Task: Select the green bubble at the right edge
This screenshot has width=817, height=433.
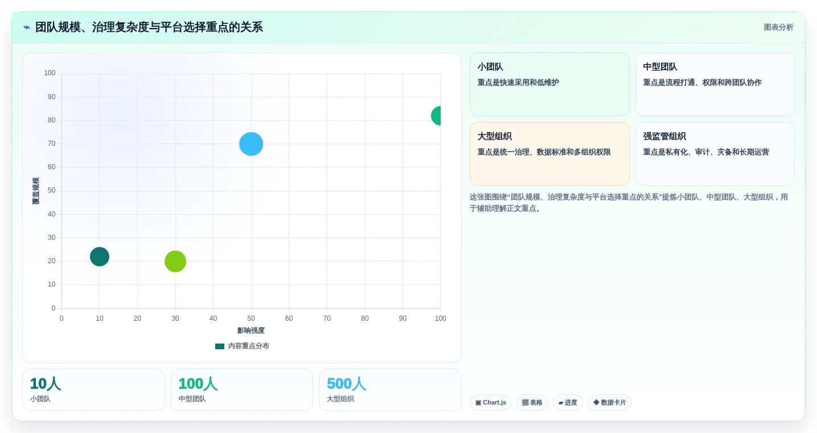Action: pyautogui.click(x=437, y=116)
